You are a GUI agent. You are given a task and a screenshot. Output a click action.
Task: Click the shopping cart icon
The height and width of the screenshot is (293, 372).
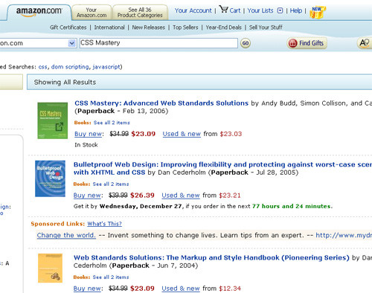(223, 10)
